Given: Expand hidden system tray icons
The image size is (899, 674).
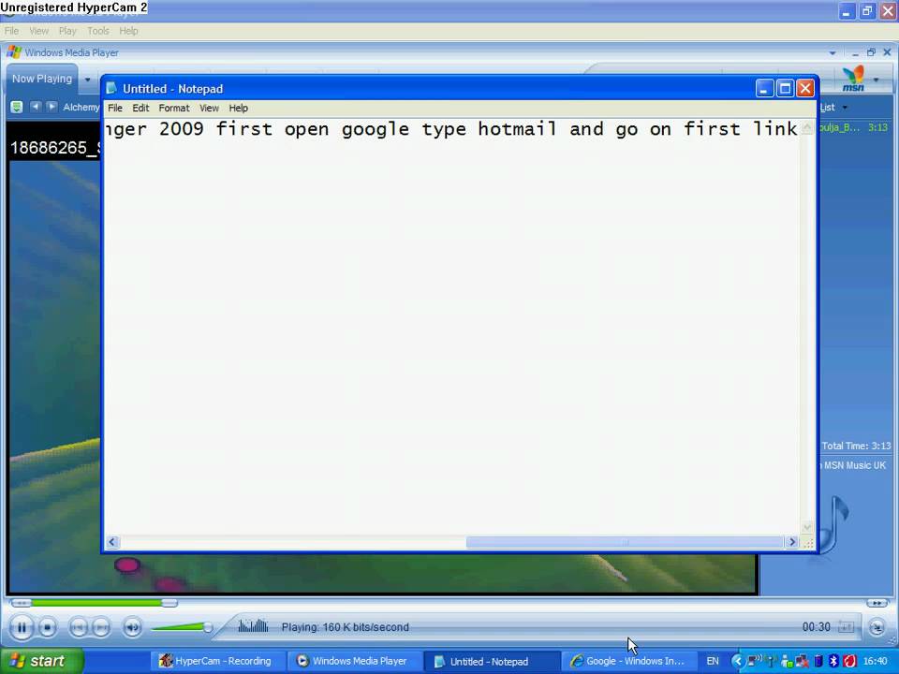Looking at the screenshot, I should (737, 662).
